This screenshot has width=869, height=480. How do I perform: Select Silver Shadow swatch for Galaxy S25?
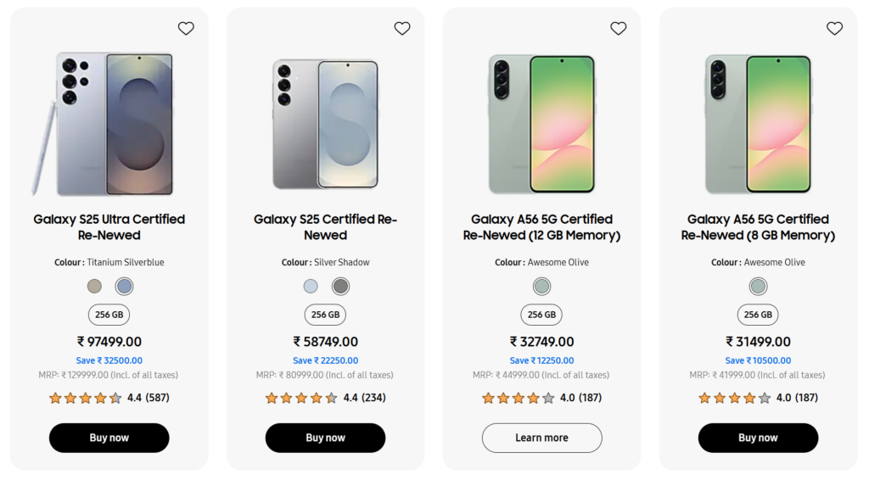point(340,287)
